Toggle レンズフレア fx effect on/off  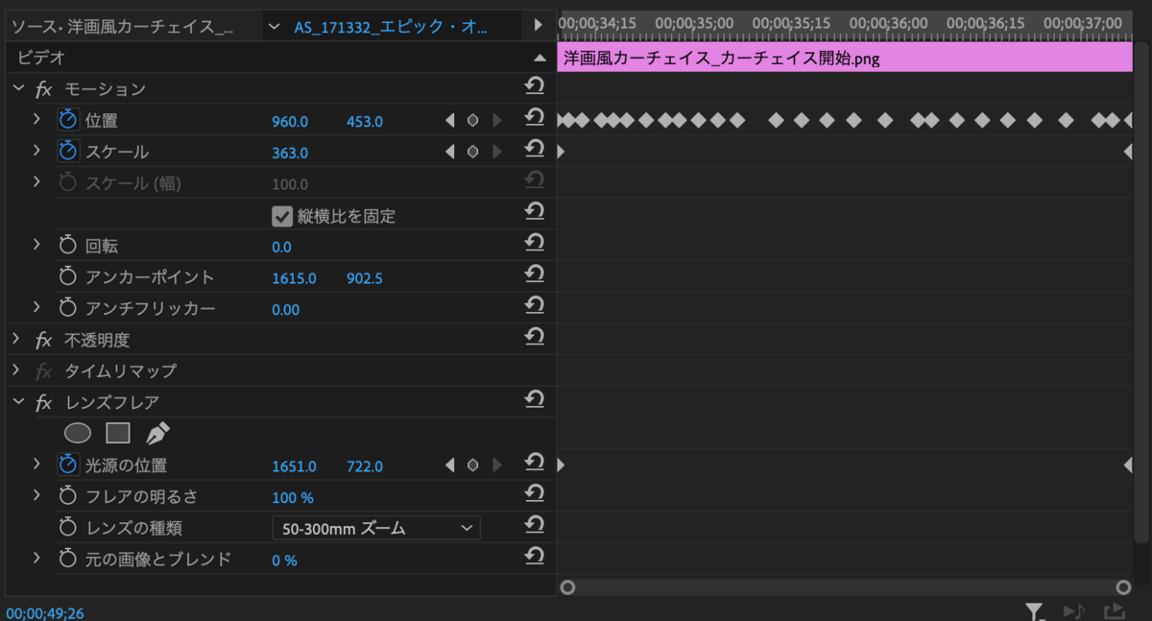[x=44, y=402]
